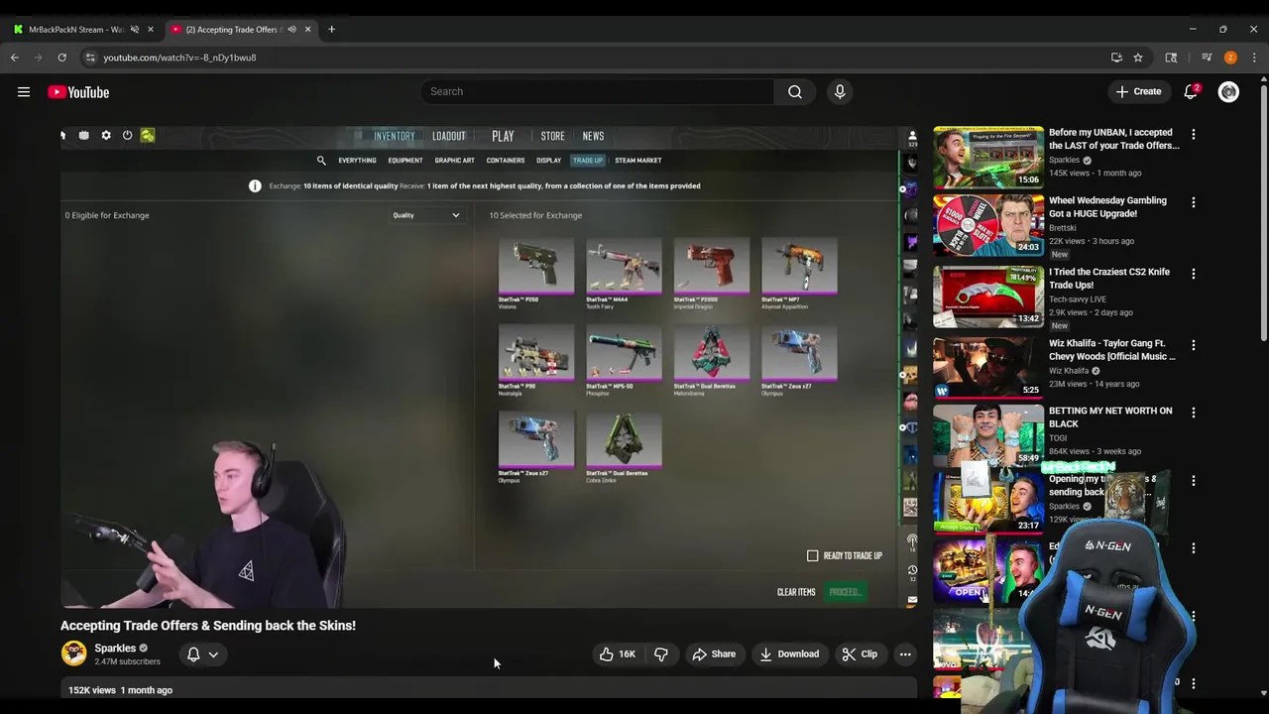Open 'I Tried the Craziest CS2 Knife' thumbnail
This screenshot has height=714, width=1269.
[x=988, y=297]
